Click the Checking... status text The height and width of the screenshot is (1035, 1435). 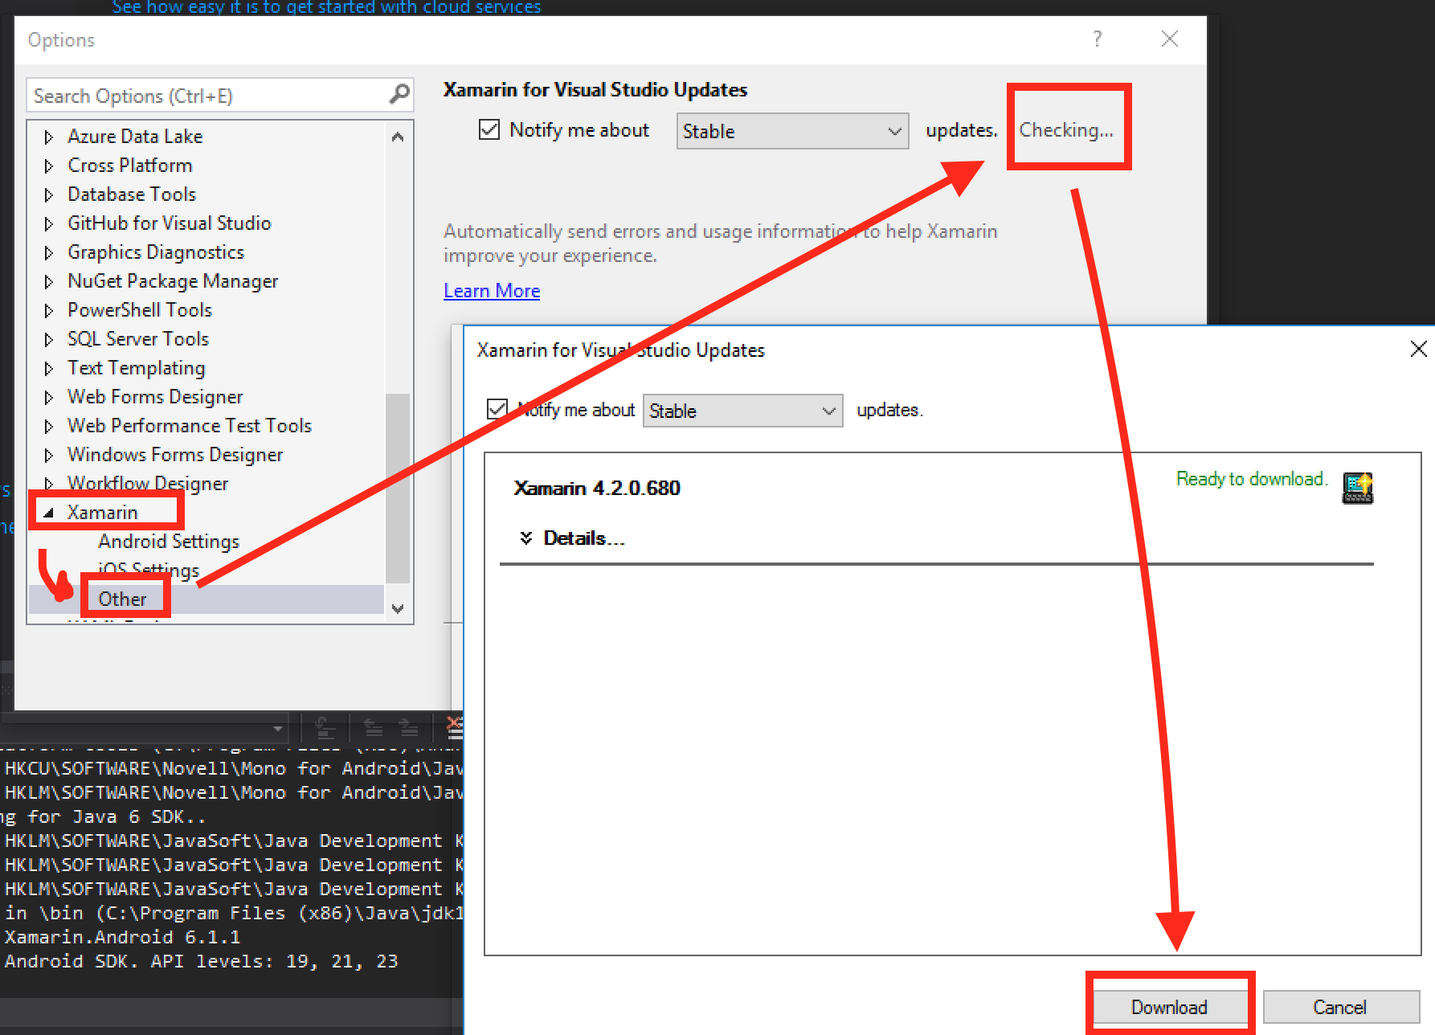(x=1066, y=129)
